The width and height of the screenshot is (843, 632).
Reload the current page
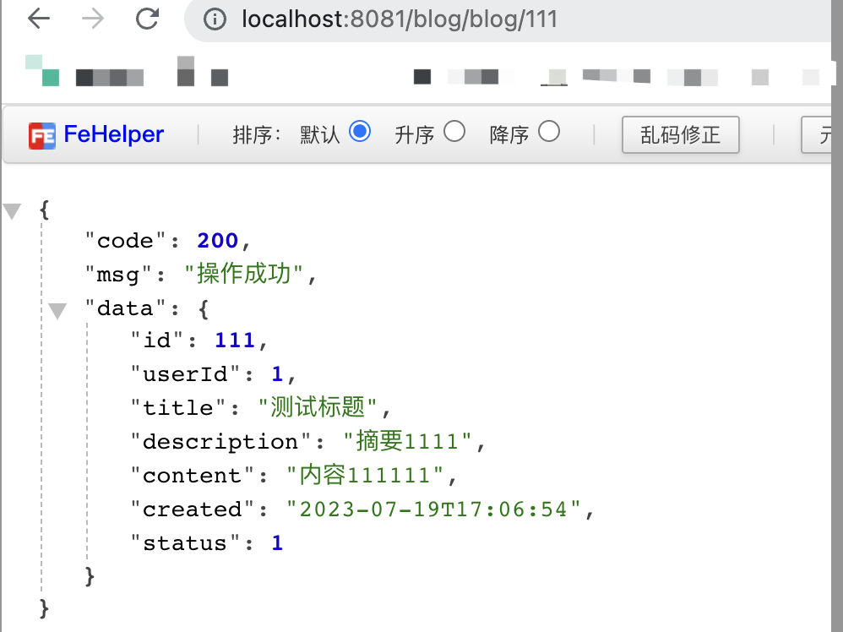click(x=148, y=19)
